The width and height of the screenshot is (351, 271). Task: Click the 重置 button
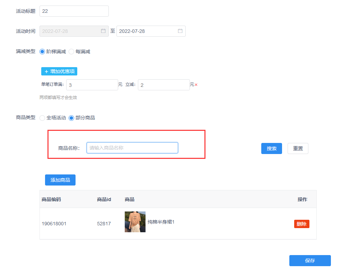click(298, 148)
